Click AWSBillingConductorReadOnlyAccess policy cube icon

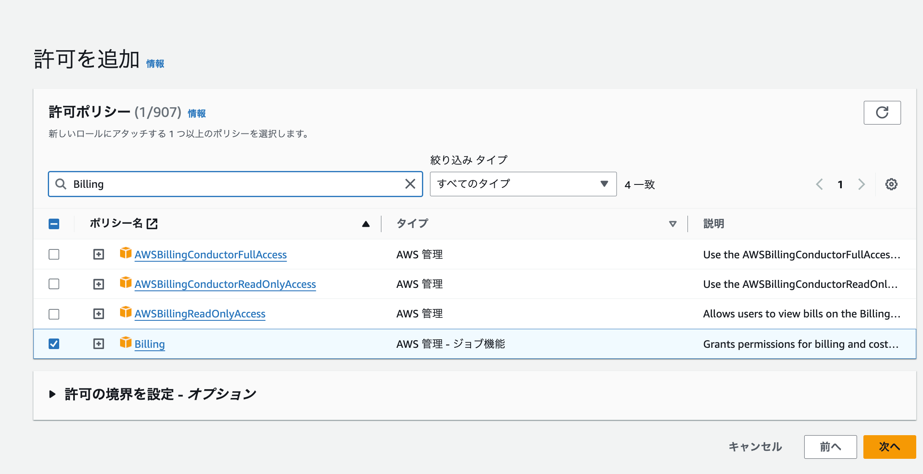(126, 283)
